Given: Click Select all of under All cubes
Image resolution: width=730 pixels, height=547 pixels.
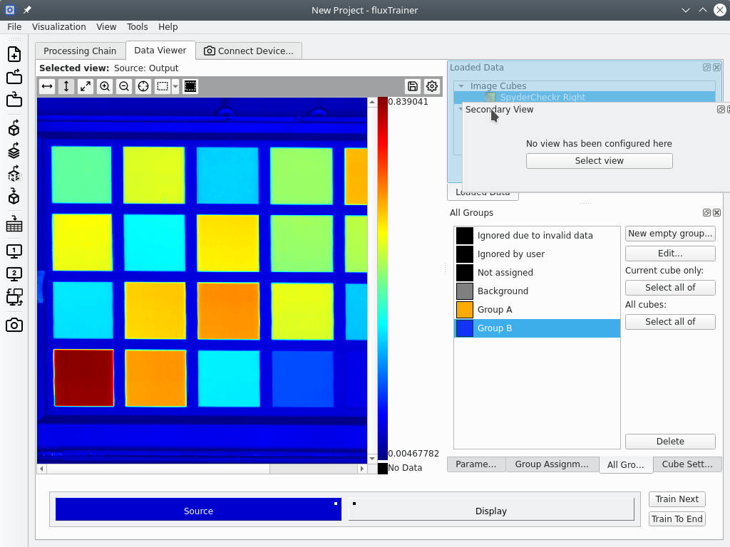Looking at the screenshot, I should [x=670, y=322].
